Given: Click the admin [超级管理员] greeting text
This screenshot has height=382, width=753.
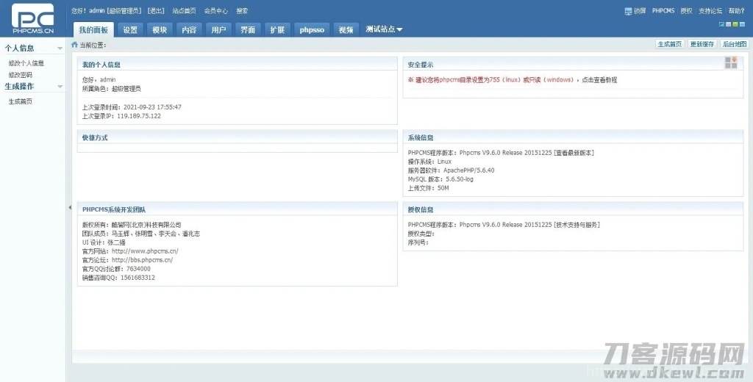Looking at the screenshot, I should [x=115, y=10].
